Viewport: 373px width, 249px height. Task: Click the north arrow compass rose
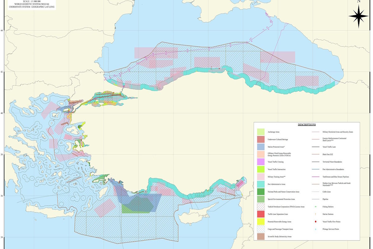click(358, 16)
